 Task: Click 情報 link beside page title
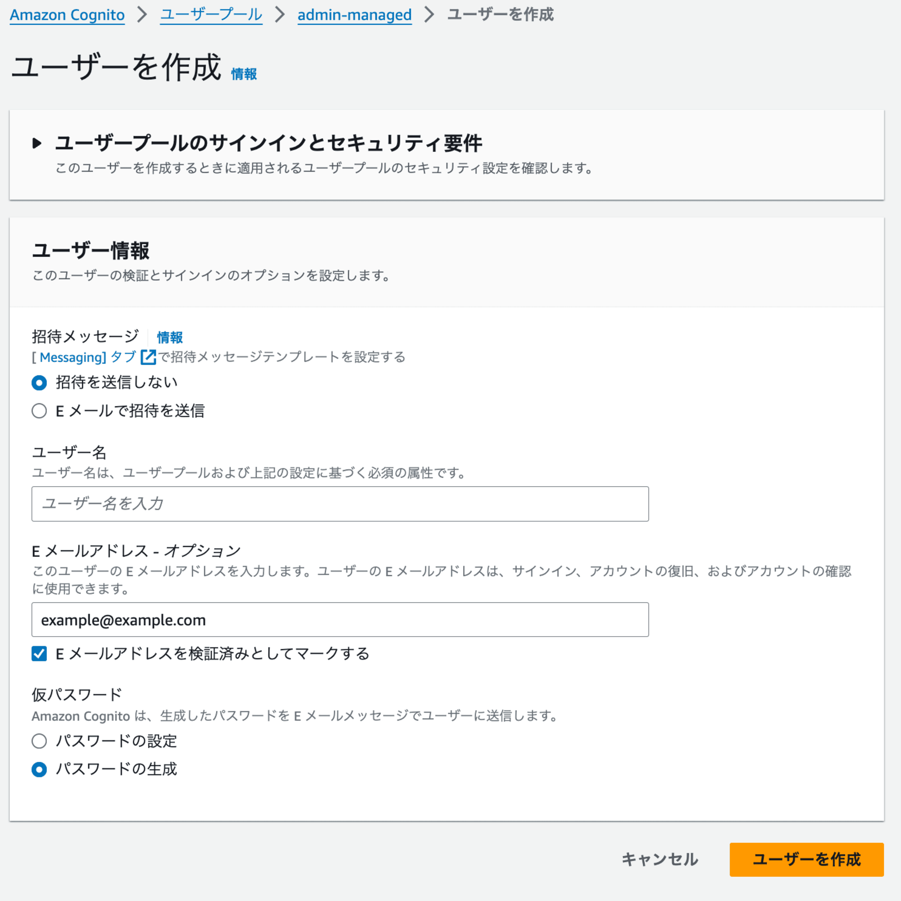(x=244, y=74)
